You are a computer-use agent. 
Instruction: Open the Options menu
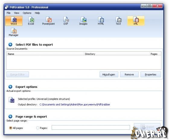[x=27, y=13]
